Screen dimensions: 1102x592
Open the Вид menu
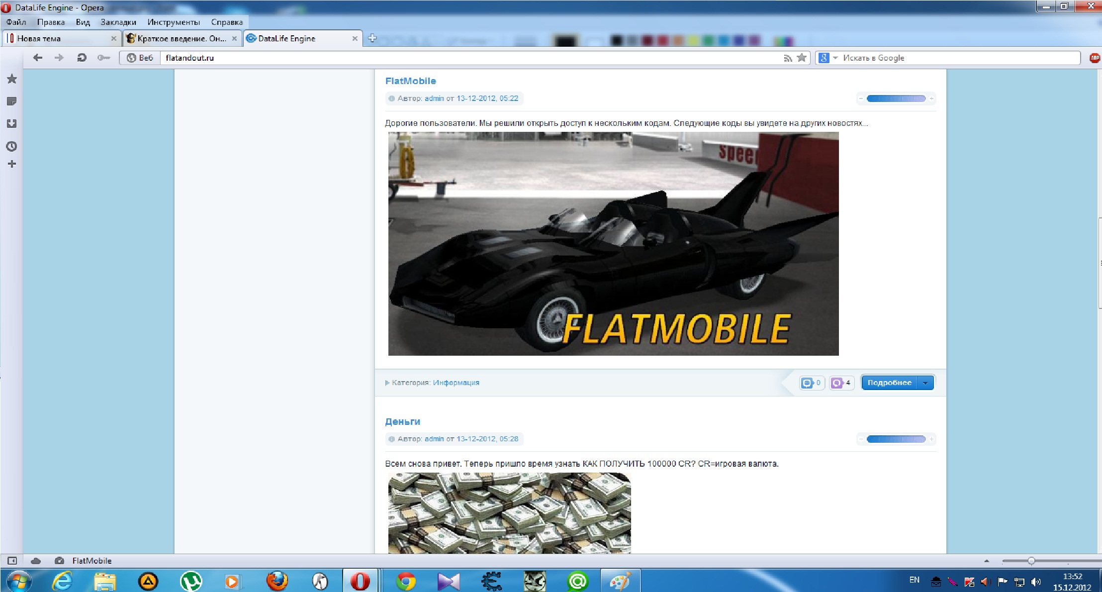[x=83, y=22]
